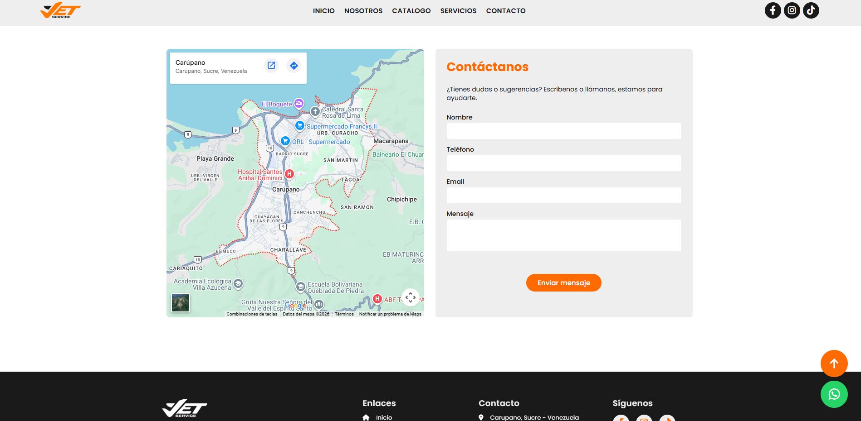This screenshot has width=861, height=421.
Task: Click the orange scroll-to-top arrow button
Action: 834,364
